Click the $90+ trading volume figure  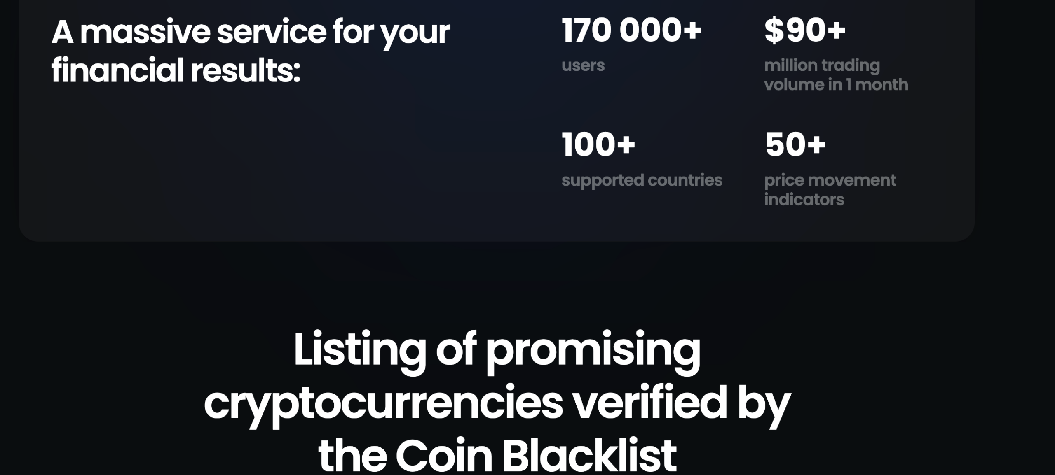(805, 30)
